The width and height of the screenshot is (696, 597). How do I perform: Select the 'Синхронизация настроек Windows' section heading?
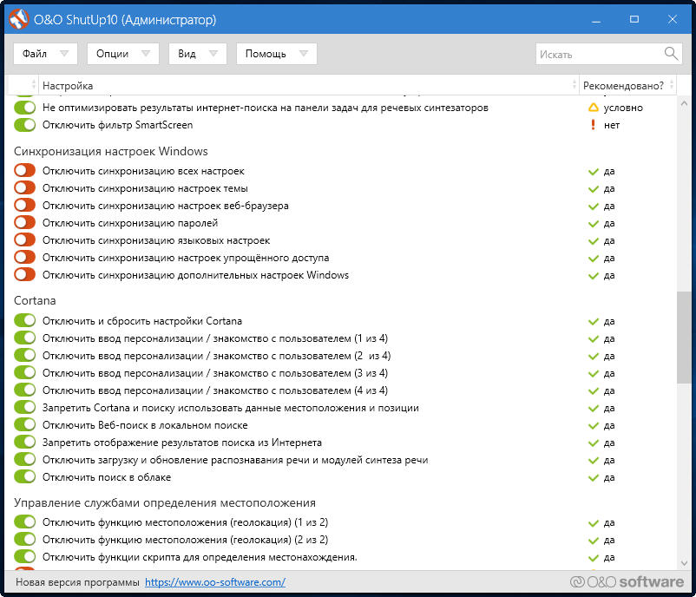110,151
